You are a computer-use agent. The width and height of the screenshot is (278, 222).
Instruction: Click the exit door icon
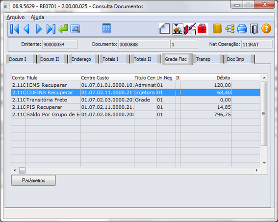click(254, 29)
